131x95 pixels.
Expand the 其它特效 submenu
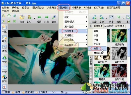[73, 45]
